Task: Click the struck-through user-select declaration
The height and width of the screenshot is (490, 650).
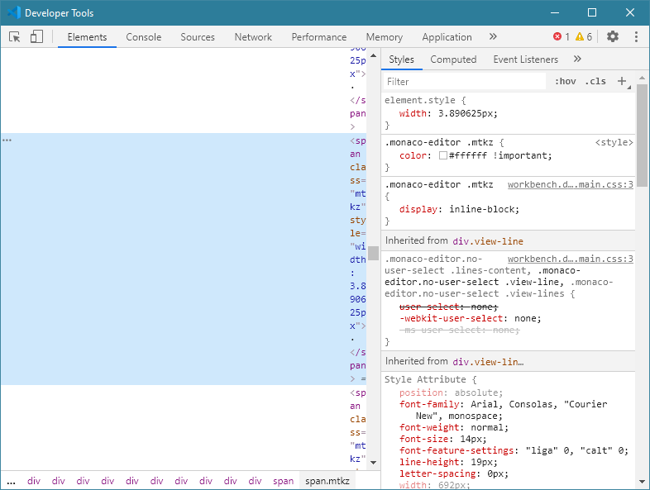Action: [x=448, y=307]
